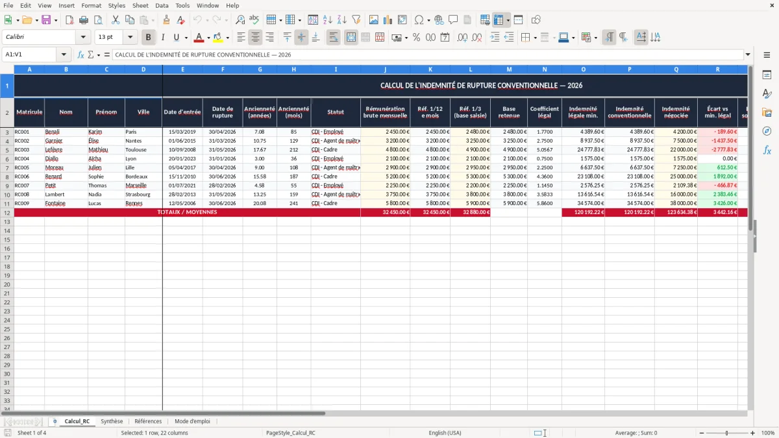Insert a special character (Omega)
Viewport: 779px width, 438px height.
click(x=419, y=20)
